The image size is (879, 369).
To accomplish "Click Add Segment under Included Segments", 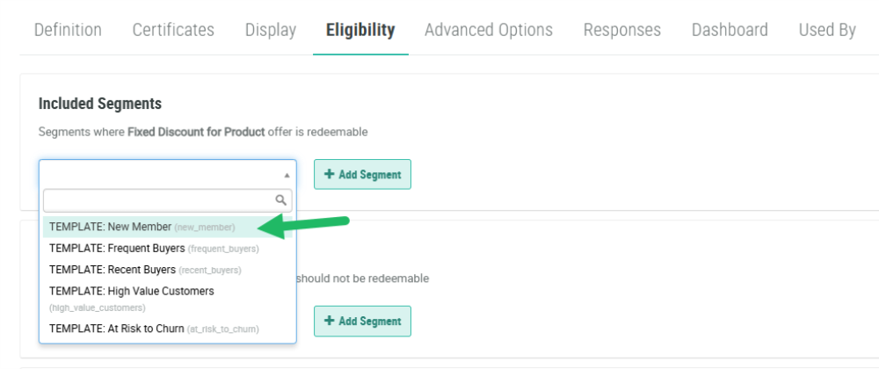I will point(362,174).
